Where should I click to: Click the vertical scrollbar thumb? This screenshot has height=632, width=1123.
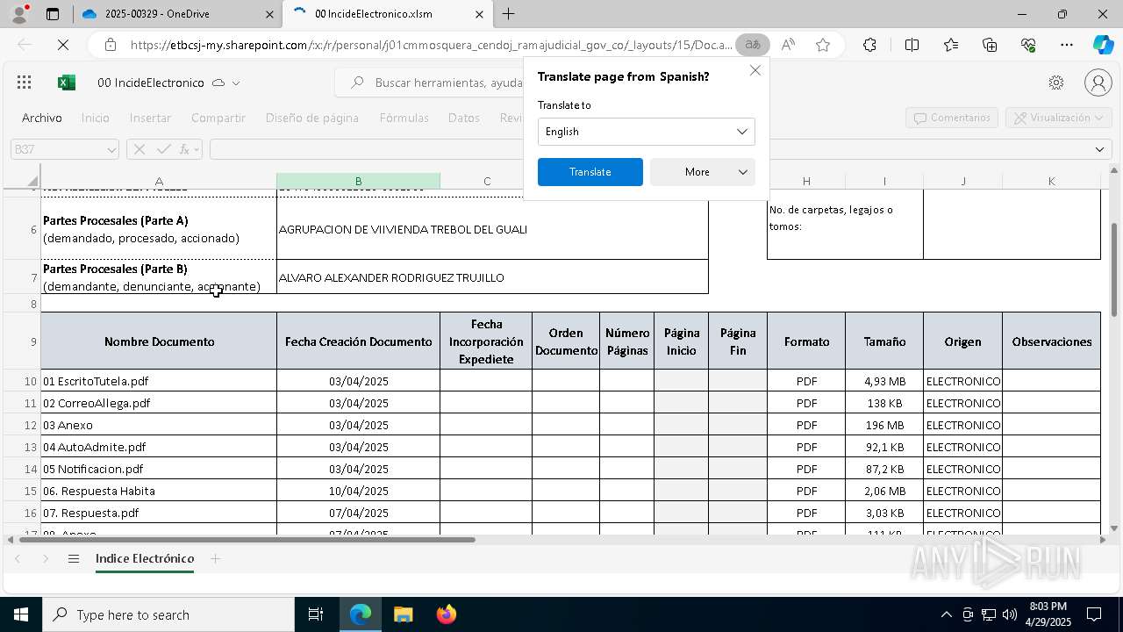[1114, 269]
